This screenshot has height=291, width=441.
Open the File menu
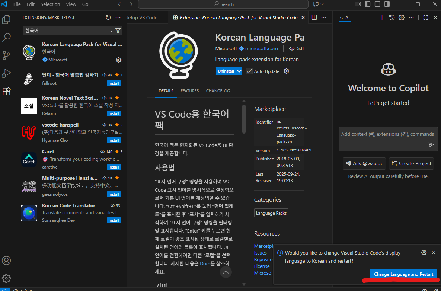click(x=17, y=4)
